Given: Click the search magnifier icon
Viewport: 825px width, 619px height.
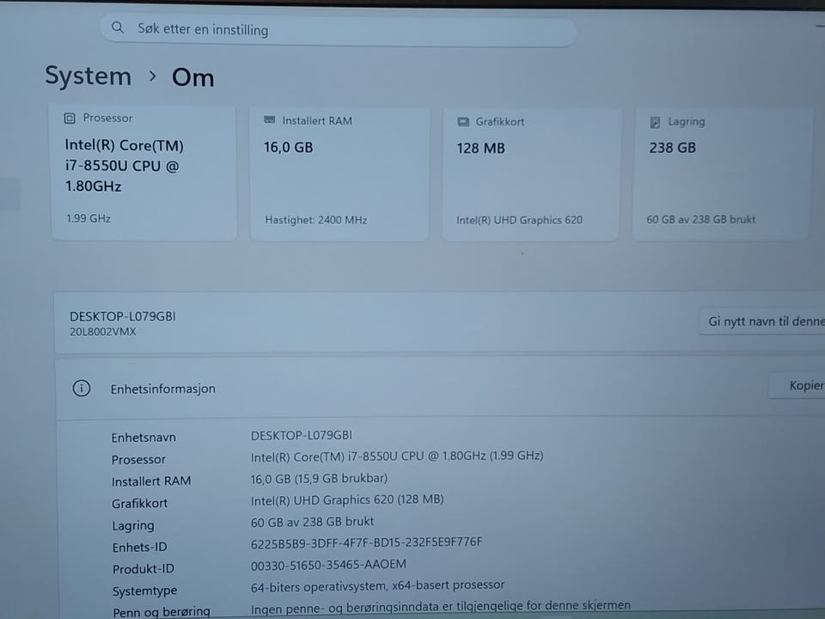Looking at the screenshot, I should tap(118, 28).
